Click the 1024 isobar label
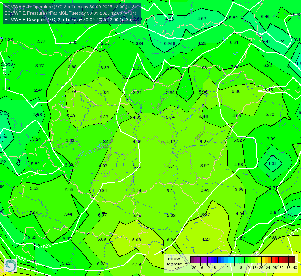Viewport: 301px width, 276px height. (5, 72)
